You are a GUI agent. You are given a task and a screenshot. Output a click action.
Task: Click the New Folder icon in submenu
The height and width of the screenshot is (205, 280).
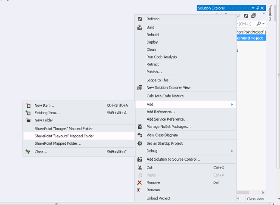[28, 120]
